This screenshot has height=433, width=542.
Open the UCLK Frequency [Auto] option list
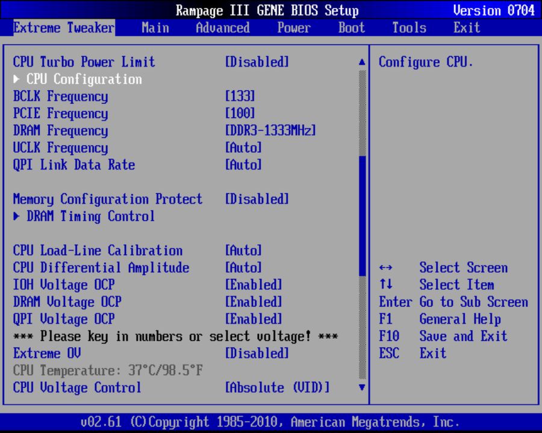pos(243,148)
